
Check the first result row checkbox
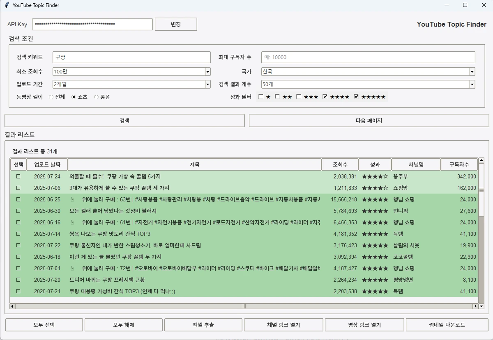click(18, 176)
